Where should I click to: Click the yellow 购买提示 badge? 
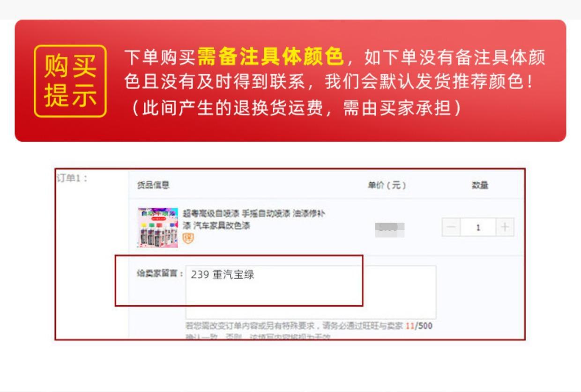click(70, 81)
